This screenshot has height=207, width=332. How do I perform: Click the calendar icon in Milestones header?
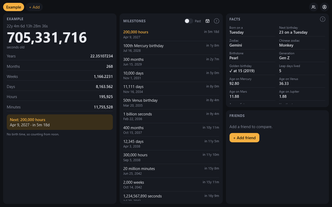208,21
